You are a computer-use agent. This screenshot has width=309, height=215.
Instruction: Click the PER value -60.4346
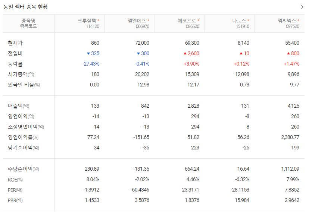pyautogui.click(x=140, y=190)
